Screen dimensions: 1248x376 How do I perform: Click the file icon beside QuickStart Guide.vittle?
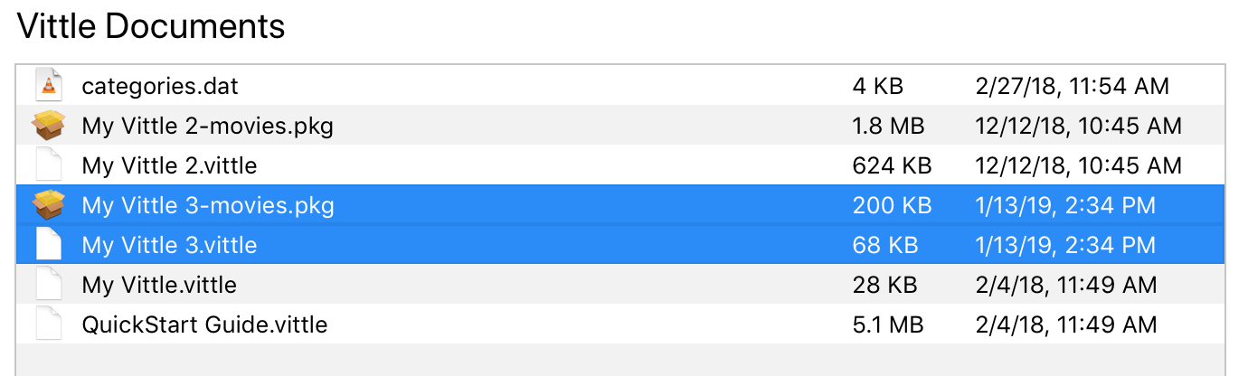click(x=49, y=324)
